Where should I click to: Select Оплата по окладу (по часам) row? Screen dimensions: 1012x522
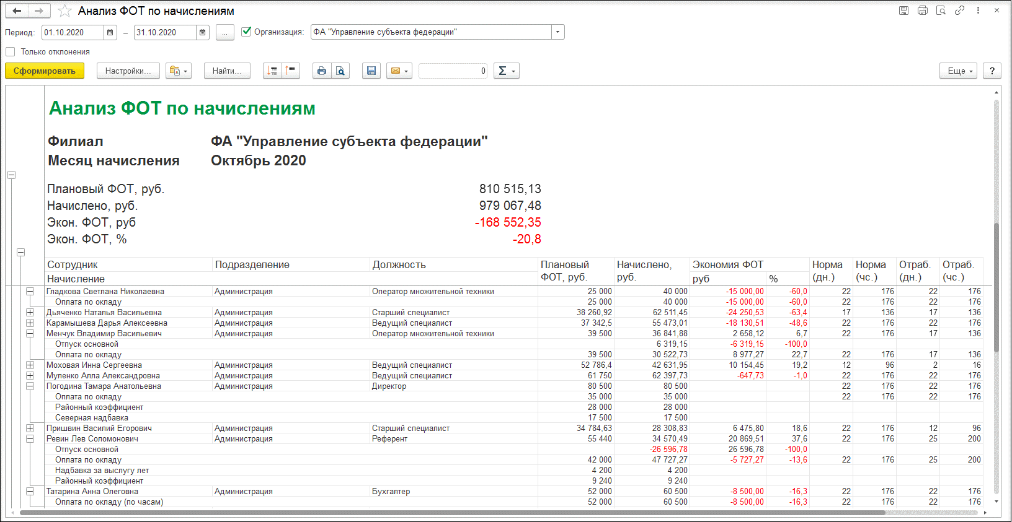pyautogui.click(x=109, y=502)
